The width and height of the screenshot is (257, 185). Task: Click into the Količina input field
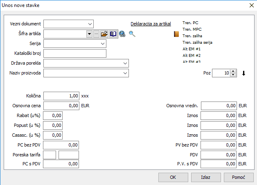pos(61,96)
